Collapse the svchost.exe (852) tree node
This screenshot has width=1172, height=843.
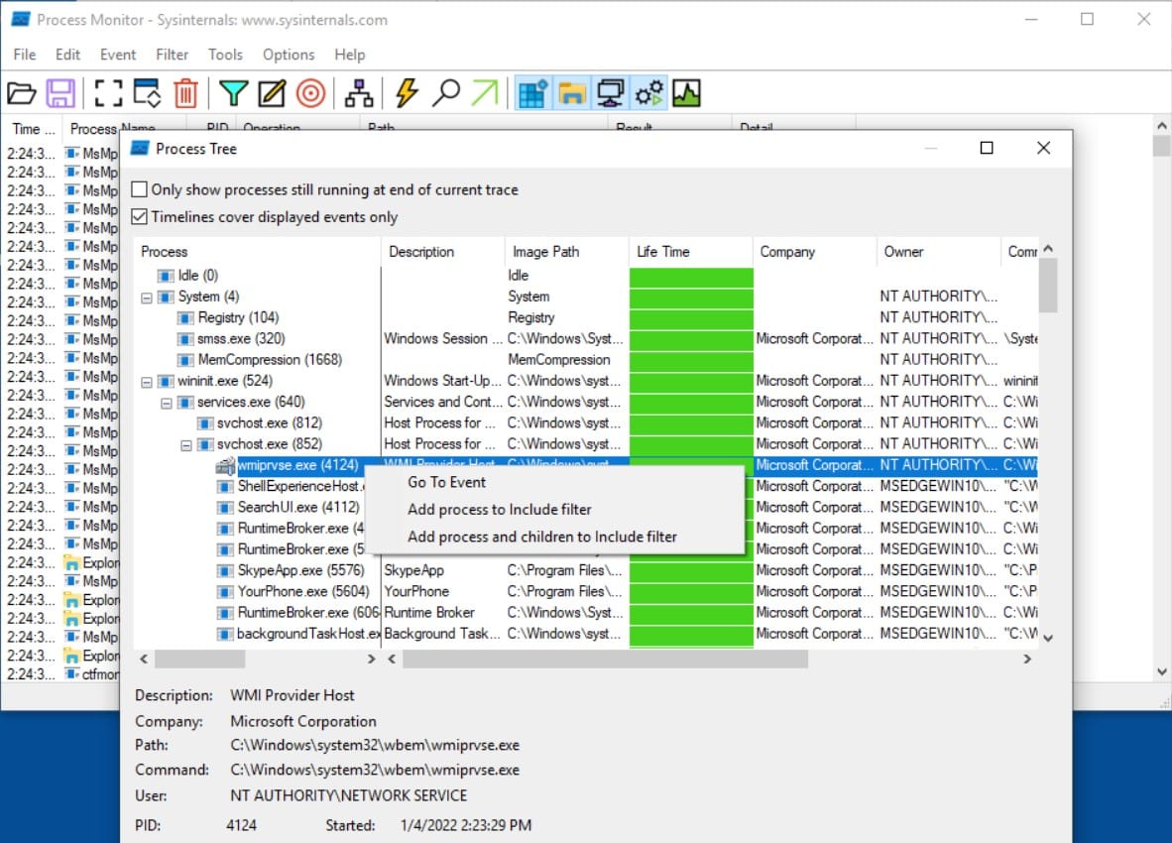[185, 444]
